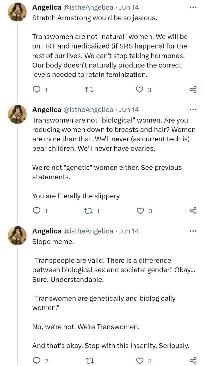205x366 pixels.
Task: Reply to the Slope meme tweet
Action: [37, 361]
